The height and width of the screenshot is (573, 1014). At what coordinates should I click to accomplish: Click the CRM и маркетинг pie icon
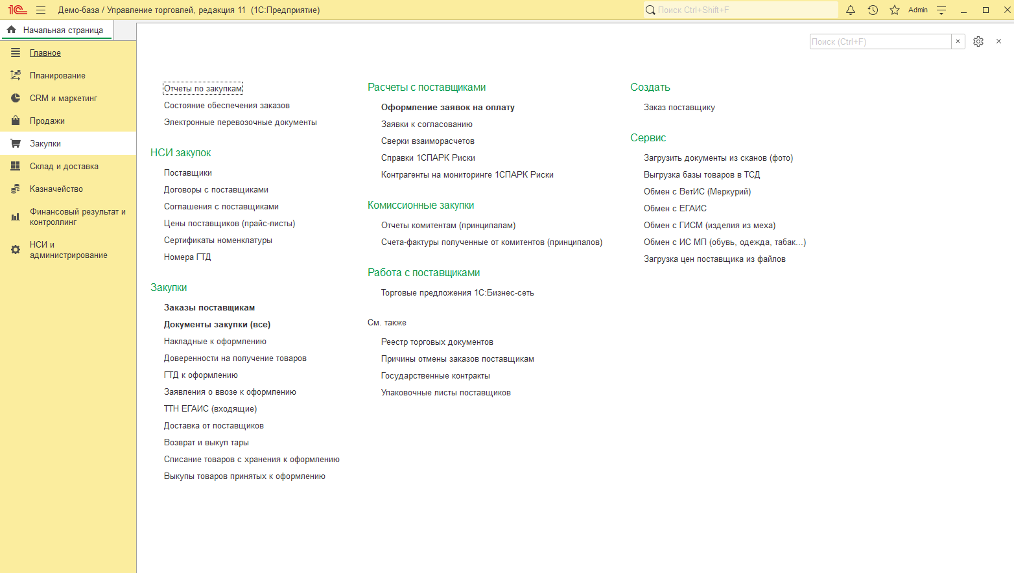click(16, 98)
